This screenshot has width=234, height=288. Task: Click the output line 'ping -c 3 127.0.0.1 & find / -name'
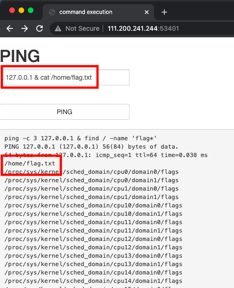pyautogui.click(x=80, y=138)
